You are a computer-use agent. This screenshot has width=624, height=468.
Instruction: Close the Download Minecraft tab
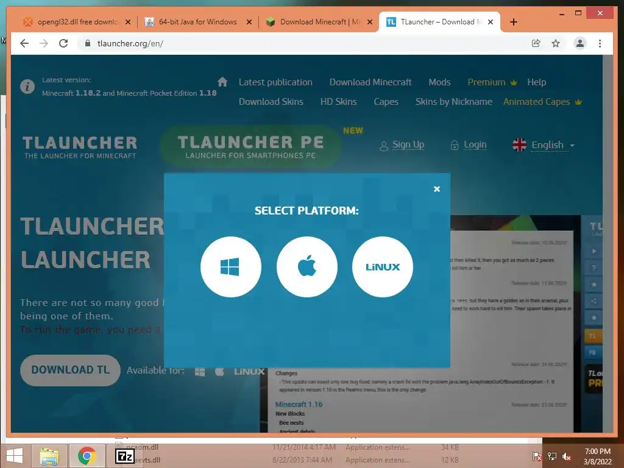tap(370, 22)
